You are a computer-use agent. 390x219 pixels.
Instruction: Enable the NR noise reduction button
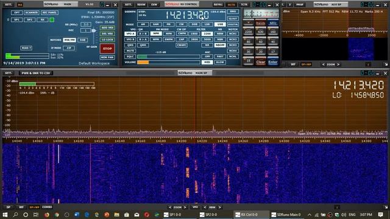click(x=207, y=45)
